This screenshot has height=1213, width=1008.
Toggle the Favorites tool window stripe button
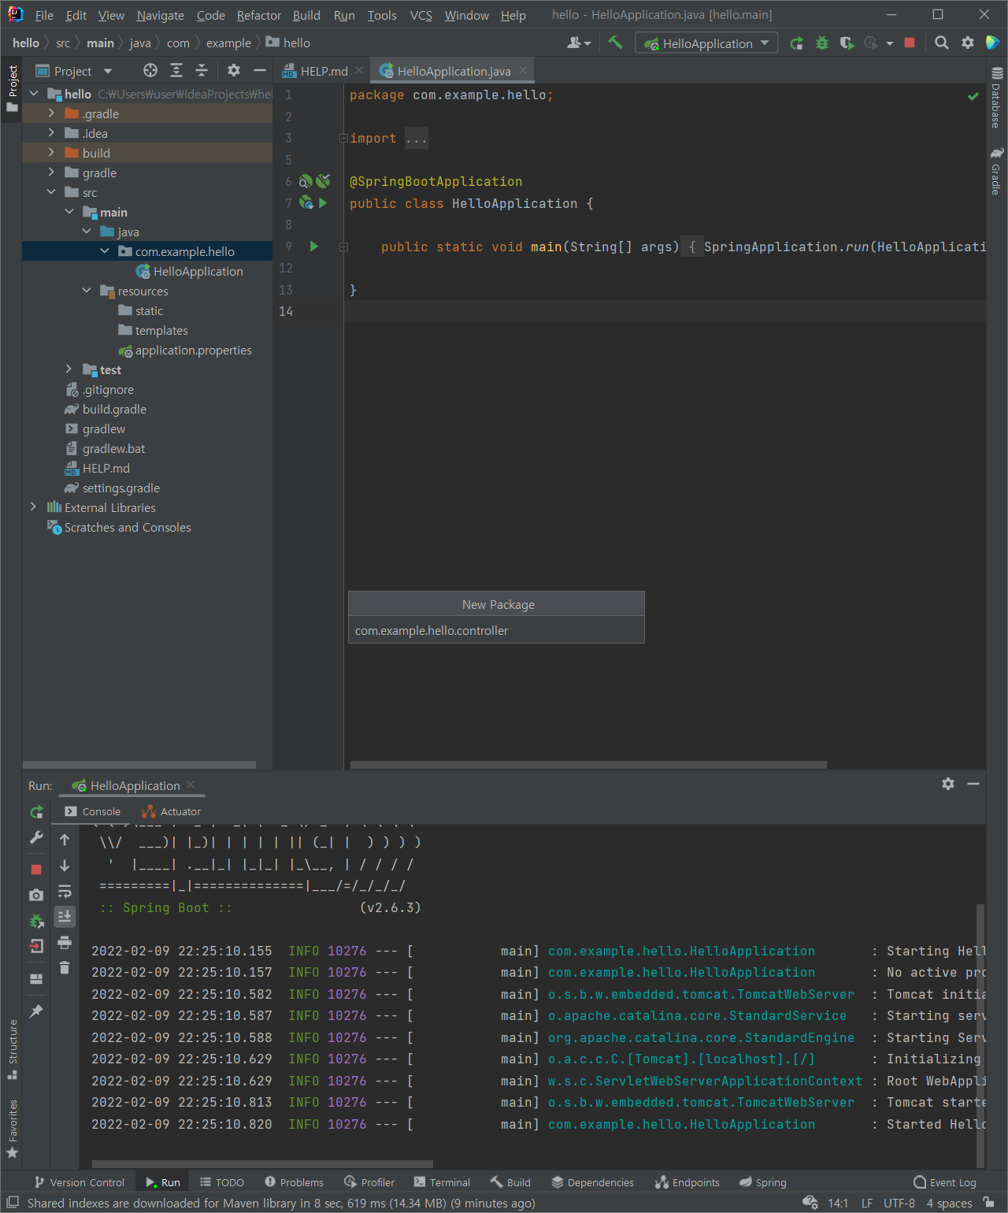(12, 1128)
